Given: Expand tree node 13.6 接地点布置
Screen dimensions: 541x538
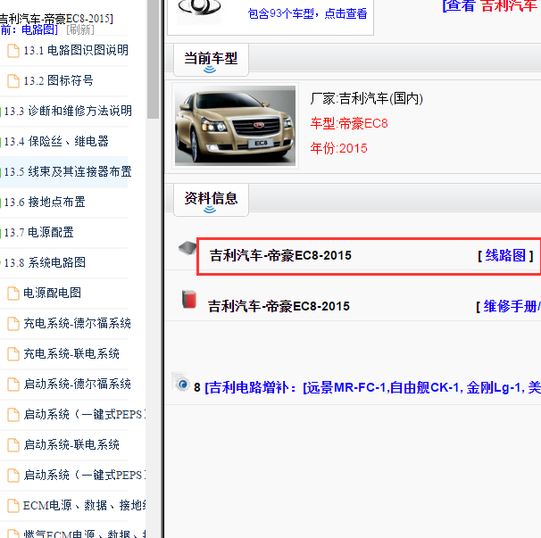Looking at the screenshot, I should point(1,203).
